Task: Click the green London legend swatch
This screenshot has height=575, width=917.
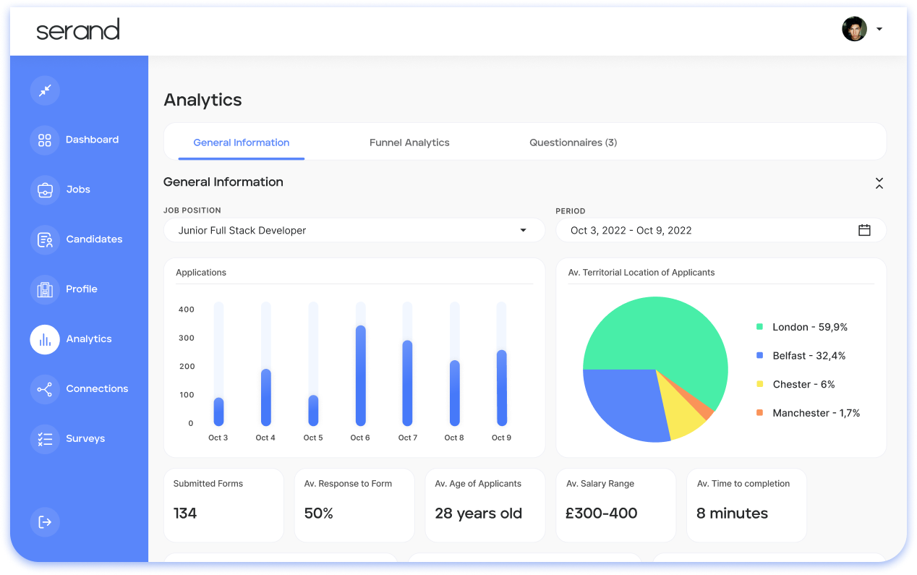Action: (759, 327)
